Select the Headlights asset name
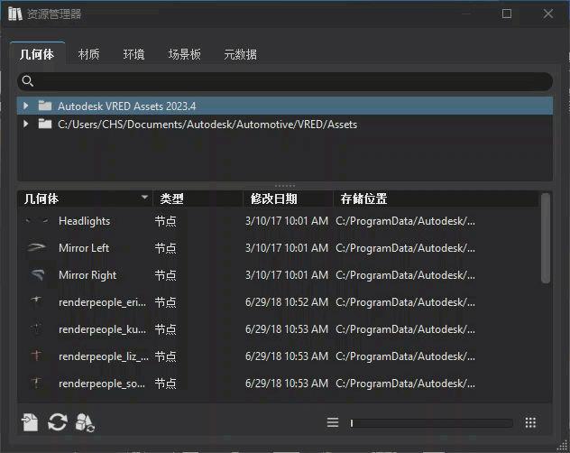 click(x=85, y=221)
